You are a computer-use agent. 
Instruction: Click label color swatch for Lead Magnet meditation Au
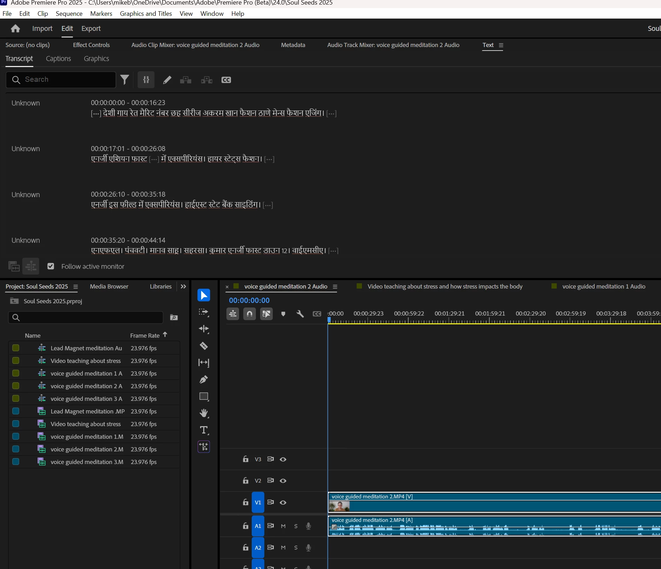16,348
